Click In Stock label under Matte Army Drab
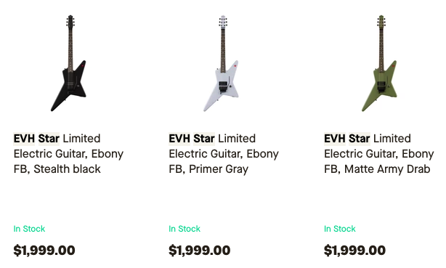Viewport: 446px width, 268px height. coord(340,229)
